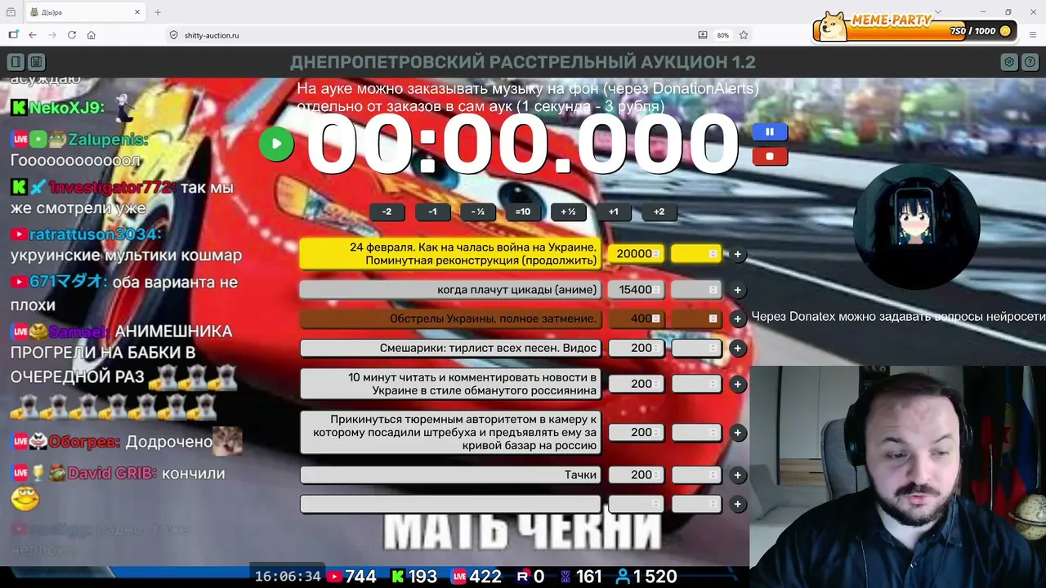Click the empty lot name field in the last row
Viewport: 1046px width, 588px height.
pos(450,504)
